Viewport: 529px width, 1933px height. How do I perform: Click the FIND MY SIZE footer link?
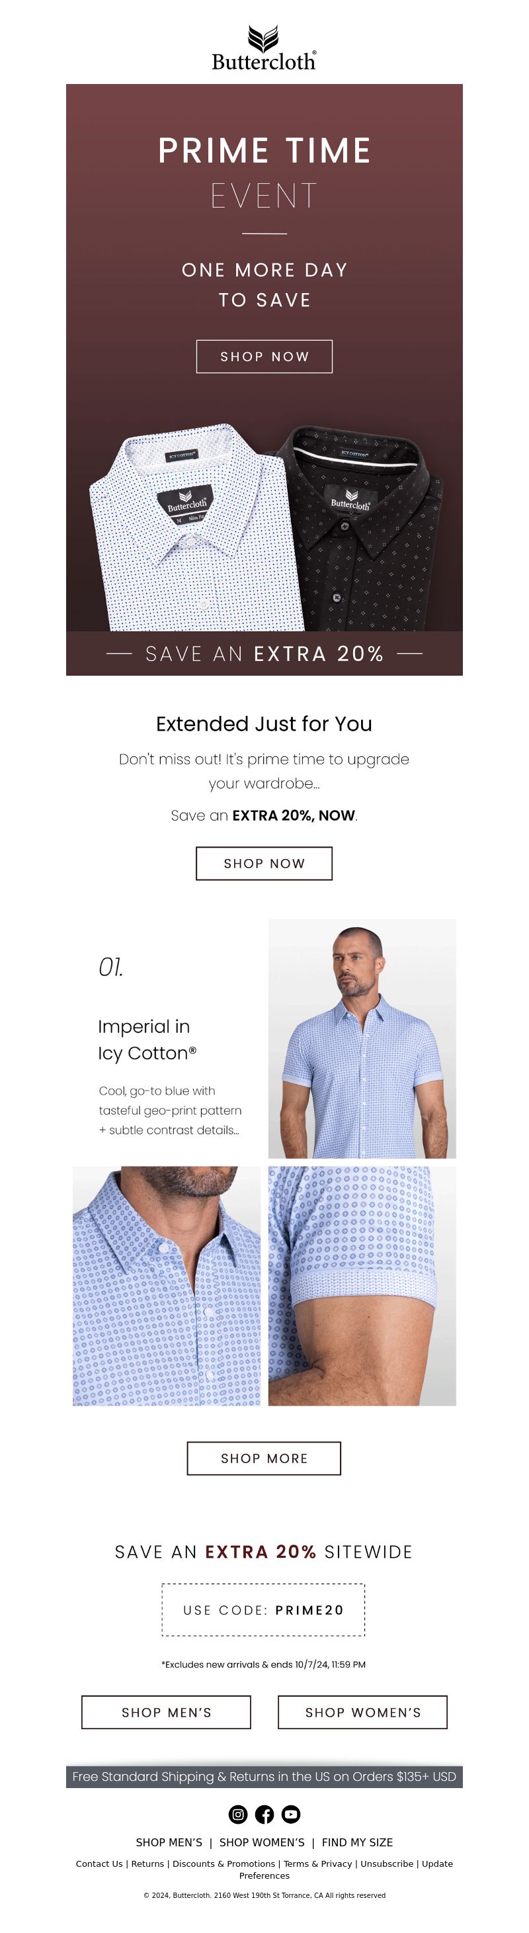358,1842
